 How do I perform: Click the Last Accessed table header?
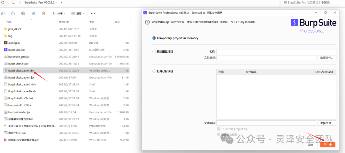(x=324, y=72)
